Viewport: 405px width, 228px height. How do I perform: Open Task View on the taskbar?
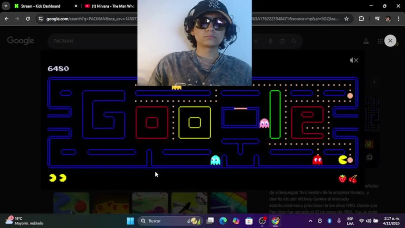coord(210,221)
